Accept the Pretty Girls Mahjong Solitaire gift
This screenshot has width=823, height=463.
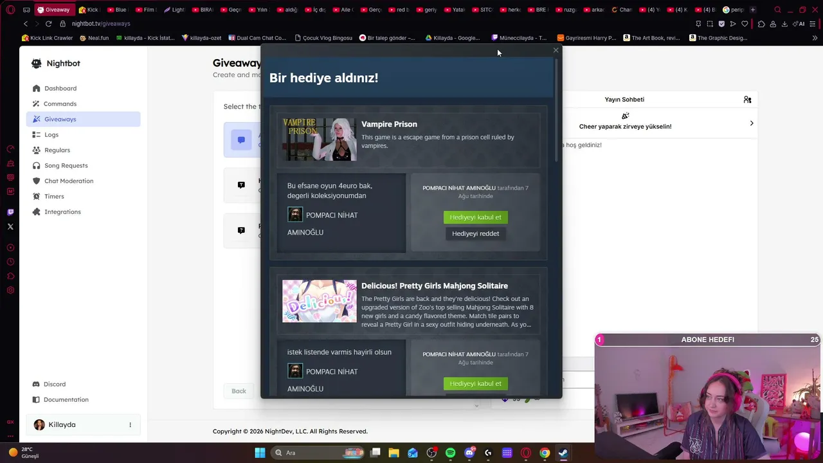(475, 383)
